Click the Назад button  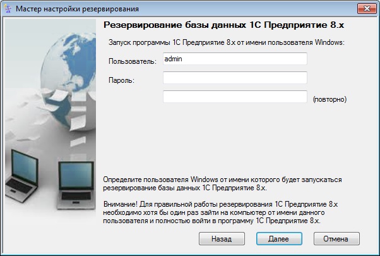click(x=222, y=239)
